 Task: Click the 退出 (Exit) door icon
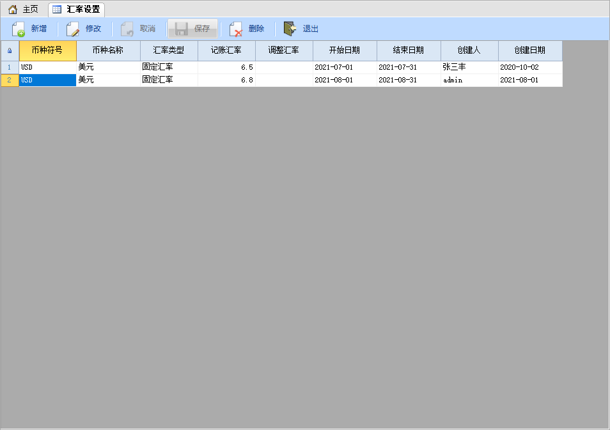(x=290, y=29)
